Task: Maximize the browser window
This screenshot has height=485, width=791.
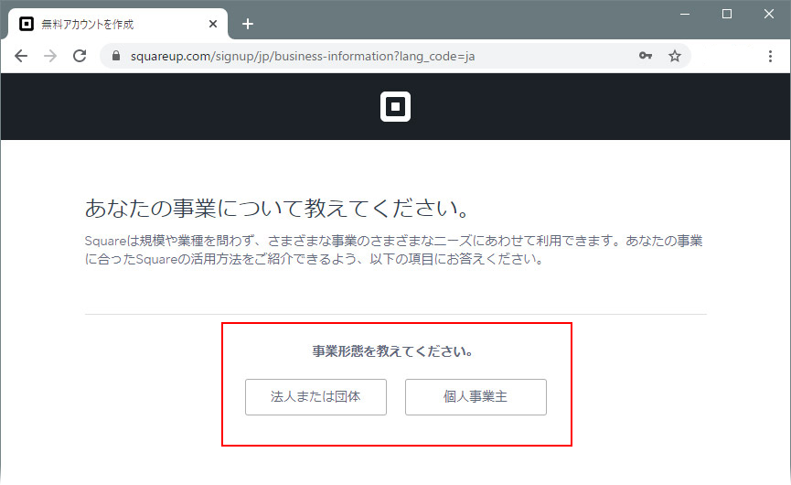Action: [727, 14]
